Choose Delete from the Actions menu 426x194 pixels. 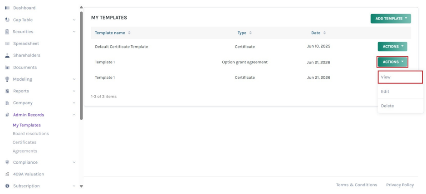400,106
